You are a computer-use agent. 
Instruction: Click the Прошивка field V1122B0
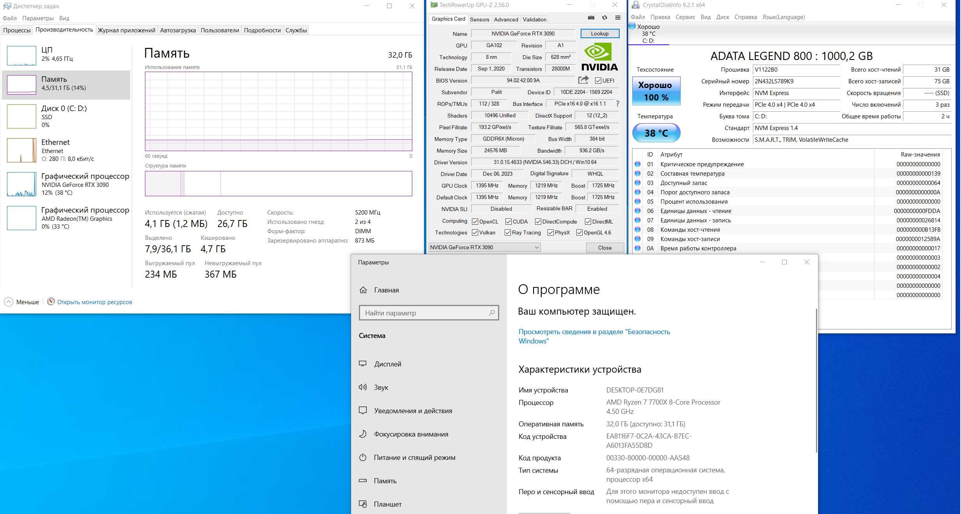[x=796, y=70]
